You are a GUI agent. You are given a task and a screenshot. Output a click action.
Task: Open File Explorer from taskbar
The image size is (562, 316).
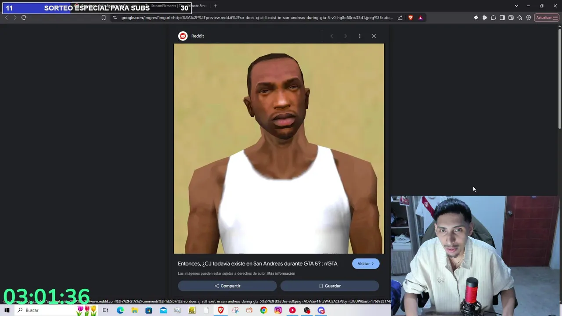pos(134,310)
